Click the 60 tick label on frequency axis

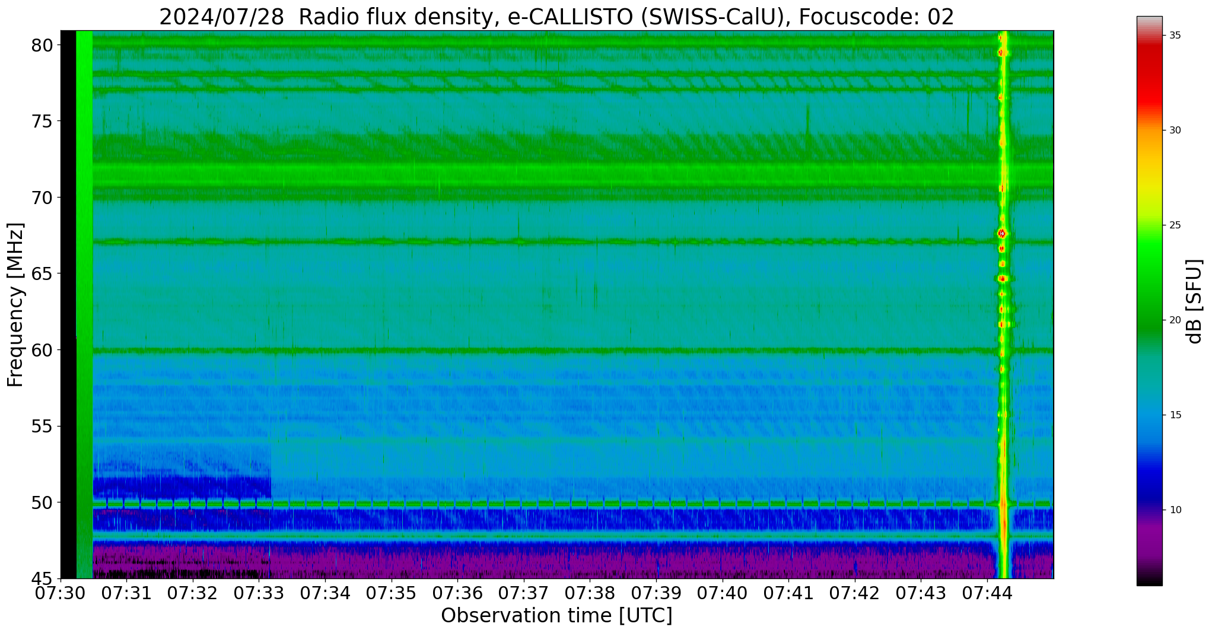pyautogui.click(x=43, y=350)
